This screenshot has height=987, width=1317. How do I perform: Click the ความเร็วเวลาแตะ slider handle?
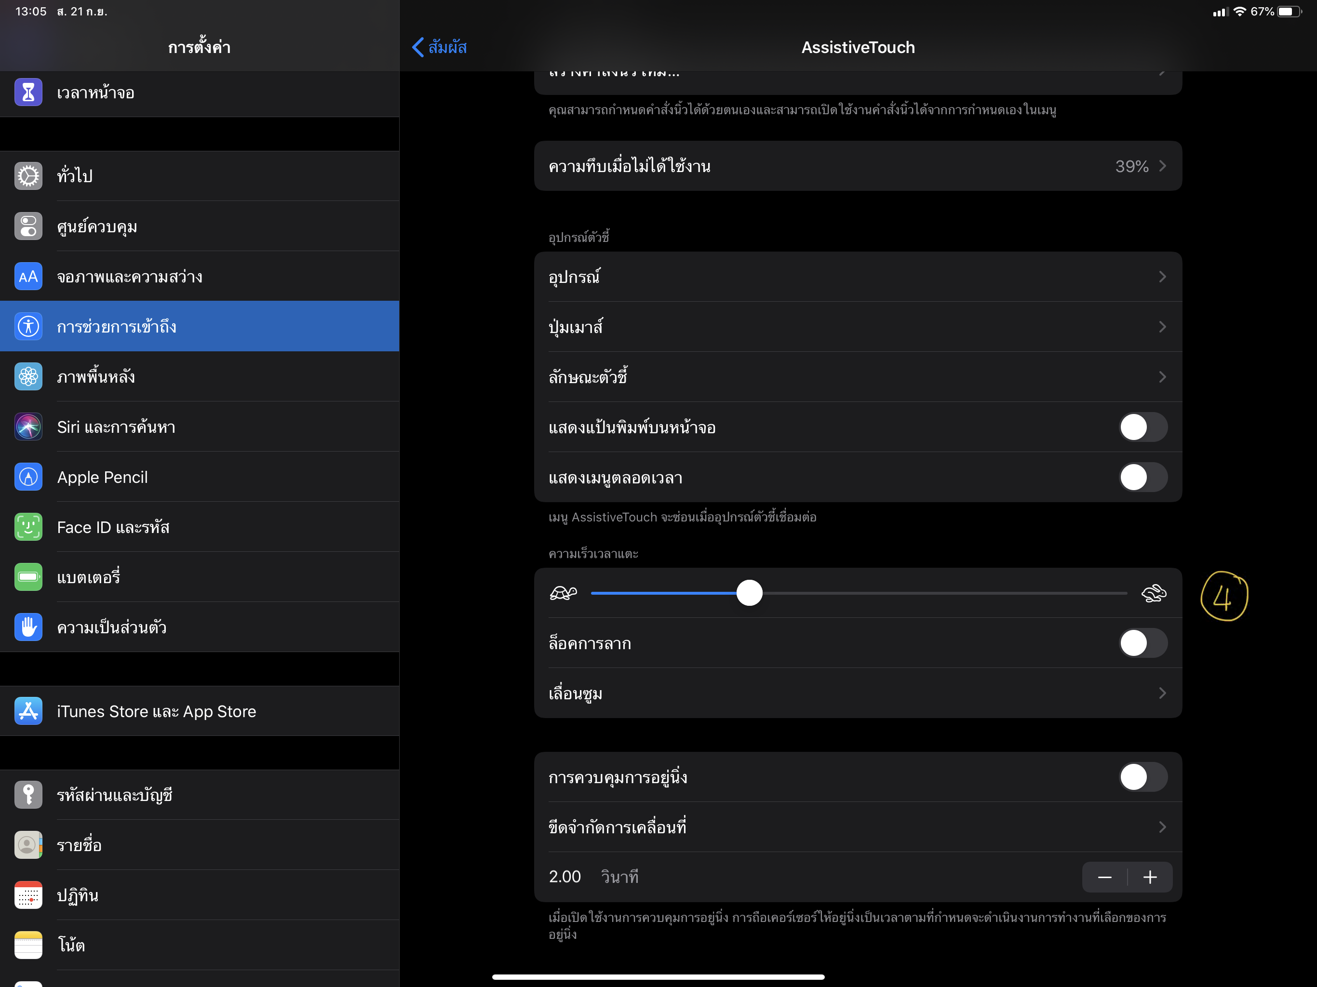pyautogui.click(x=750, y=593)
